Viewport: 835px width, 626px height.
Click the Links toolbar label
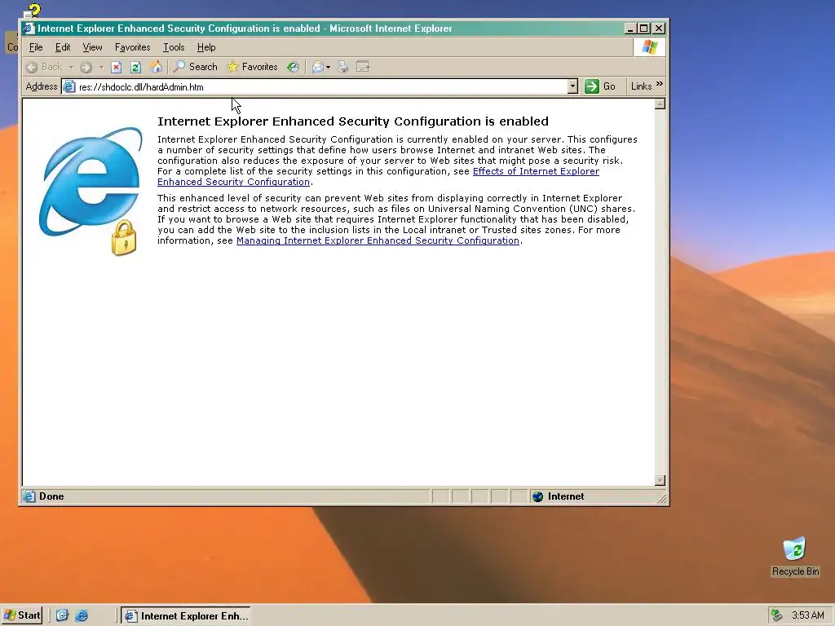641,86
